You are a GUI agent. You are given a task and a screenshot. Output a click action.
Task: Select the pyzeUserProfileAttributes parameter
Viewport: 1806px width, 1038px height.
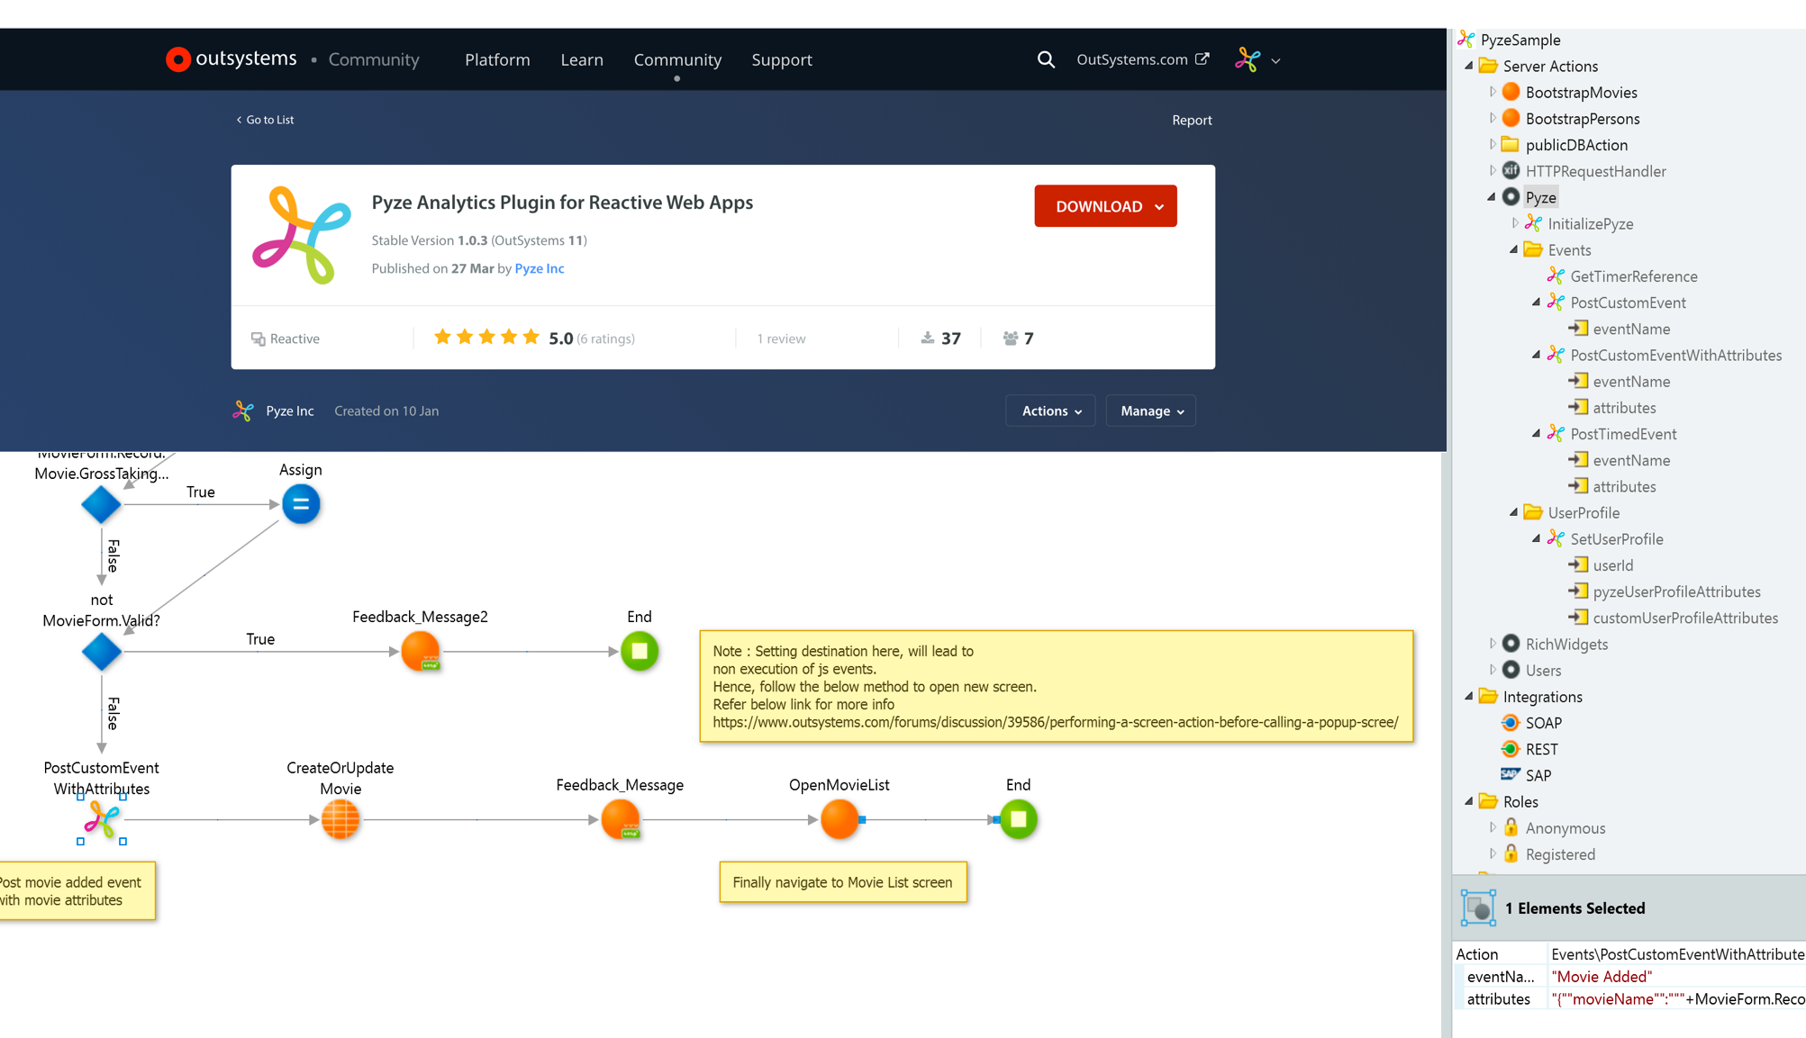point(1676,591)
